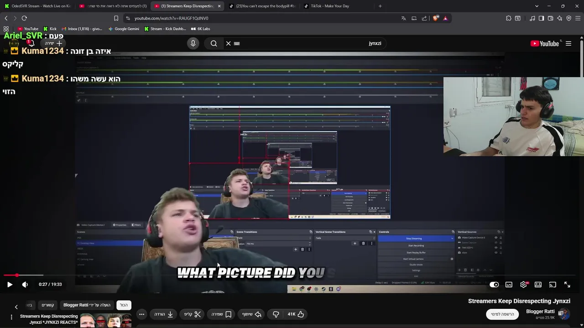Turn on subtitles with the captions icon
The image size is (584, 328).
pyautogui.click(x=509, y=284)
